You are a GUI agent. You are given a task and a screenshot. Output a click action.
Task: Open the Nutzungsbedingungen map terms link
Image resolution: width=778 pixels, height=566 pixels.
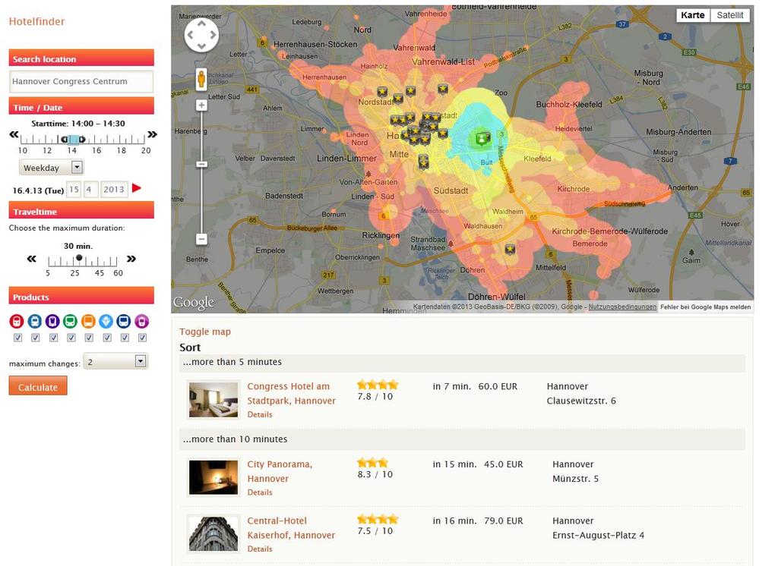click(x=622, y=307)
